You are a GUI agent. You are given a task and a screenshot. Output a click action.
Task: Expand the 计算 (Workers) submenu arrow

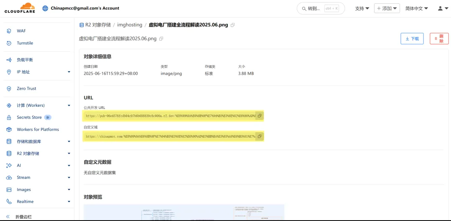pyautogui.click(x=69, y=105)
